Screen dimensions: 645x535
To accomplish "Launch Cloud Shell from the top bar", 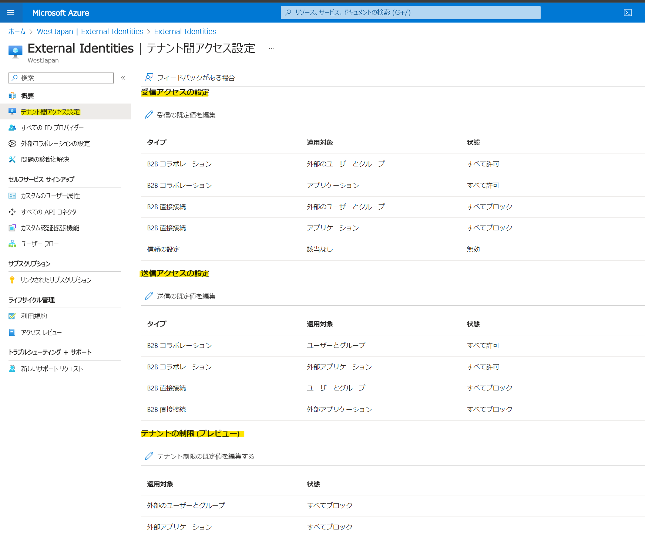I will (x=628, y=13).
